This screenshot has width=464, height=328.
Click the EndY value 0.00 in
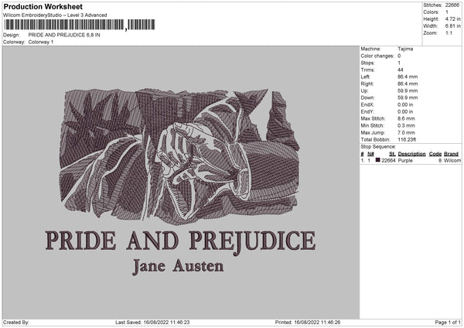(405, 111)
